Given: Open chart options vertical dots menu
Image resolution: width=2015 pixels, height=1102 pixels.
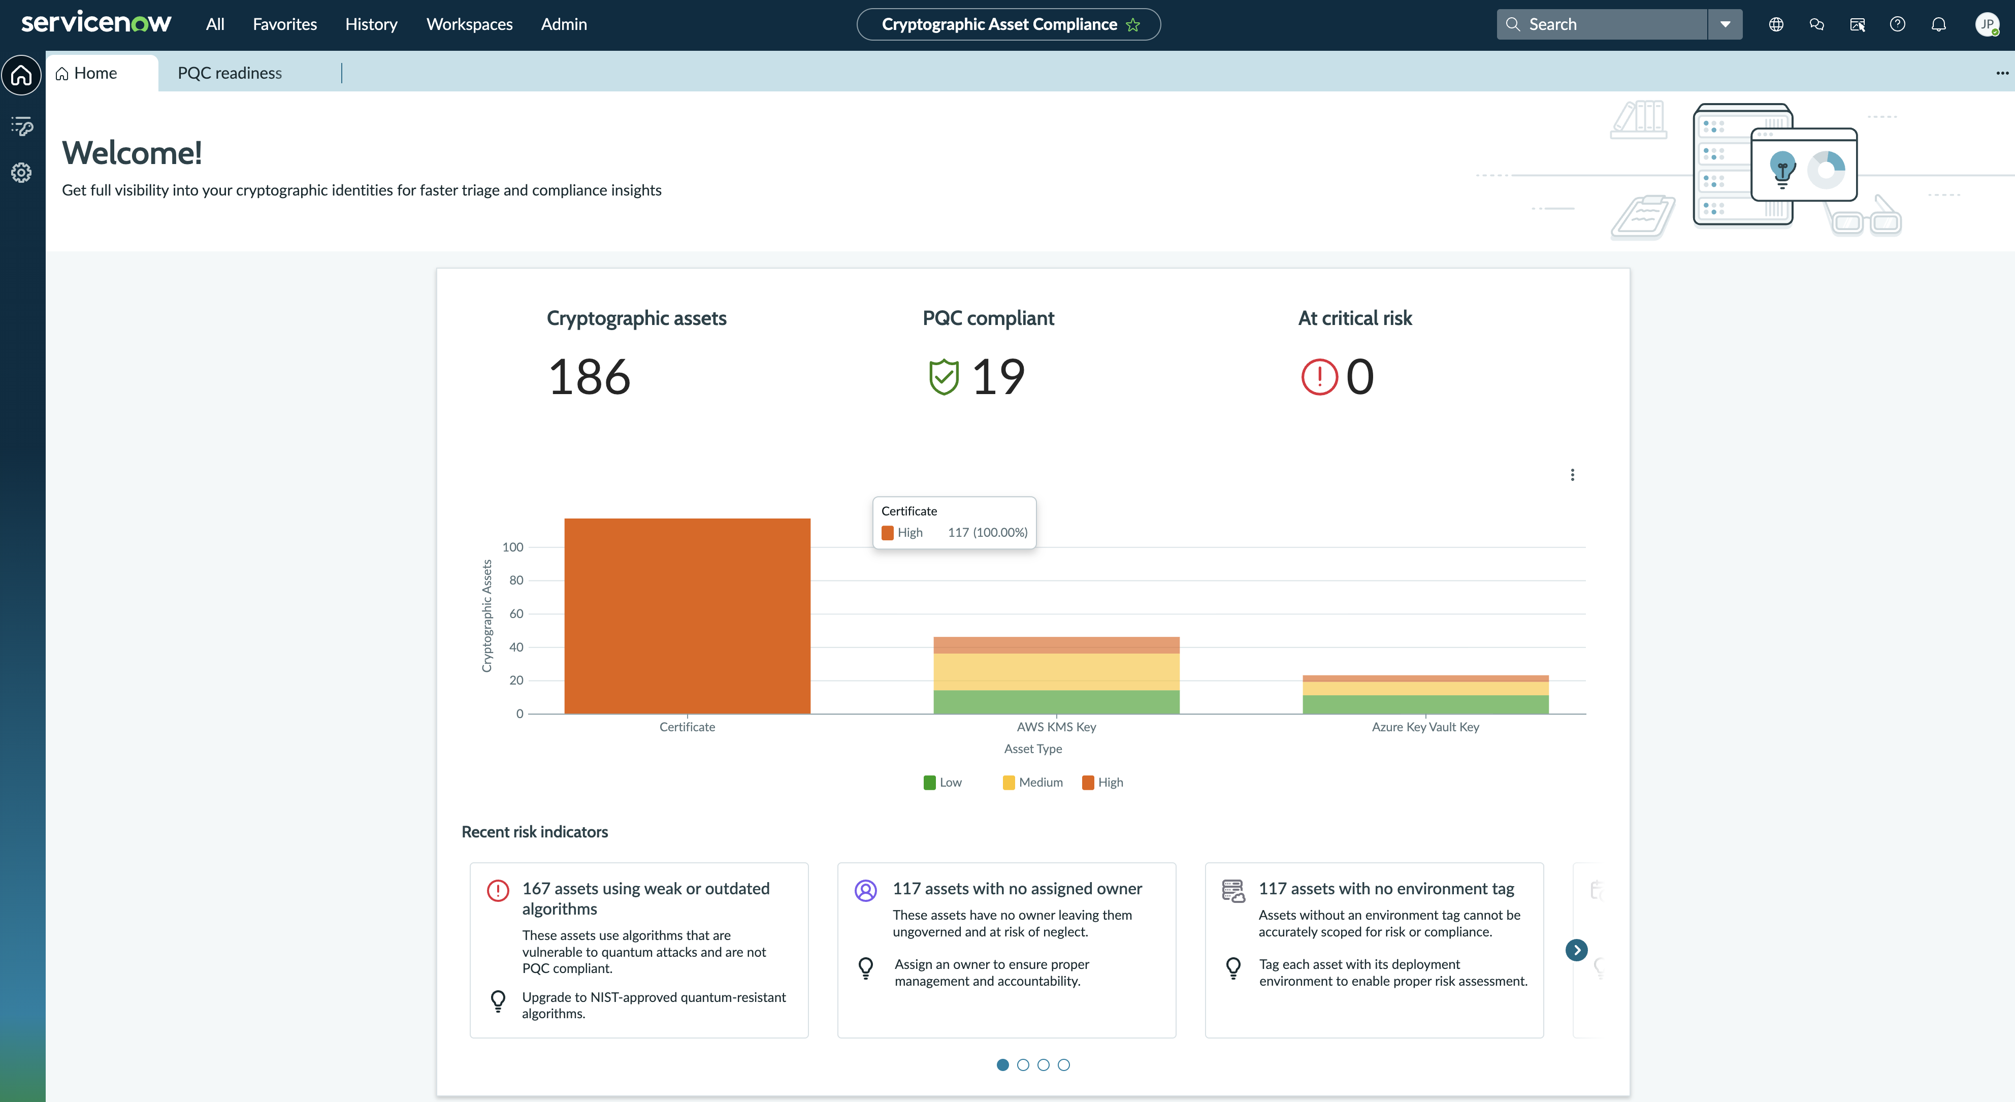Looking at the screenshot, I should (1572, 475).
